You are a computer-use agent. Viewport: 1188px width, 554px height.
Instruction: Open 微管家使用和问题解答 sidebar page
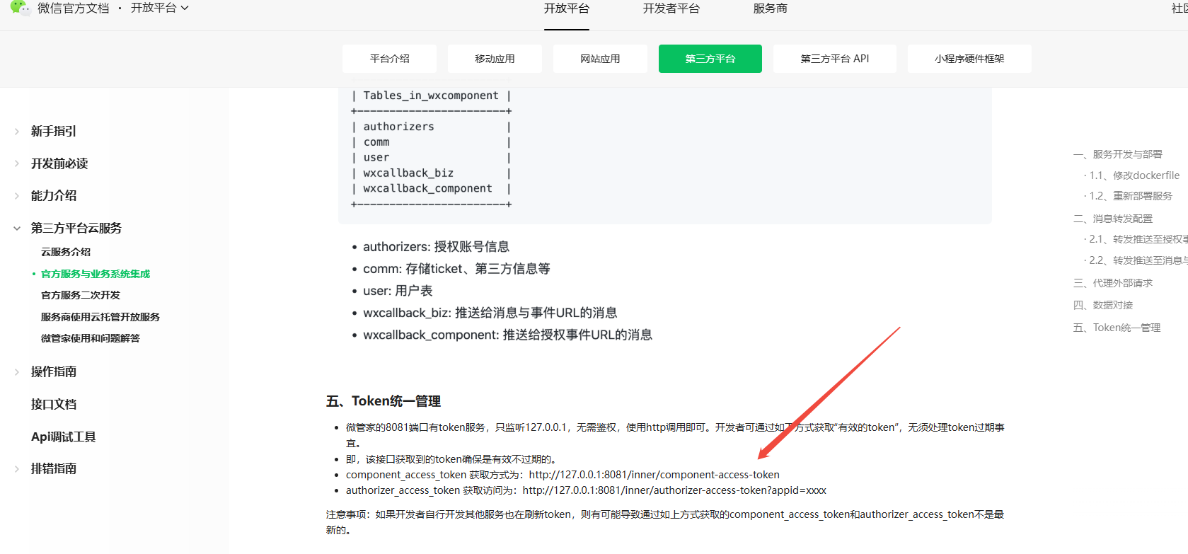coord(91,338)
